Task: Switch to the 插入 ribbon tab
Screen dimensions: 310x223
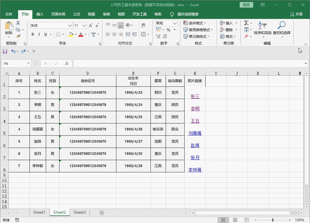Action: (40, 14)
